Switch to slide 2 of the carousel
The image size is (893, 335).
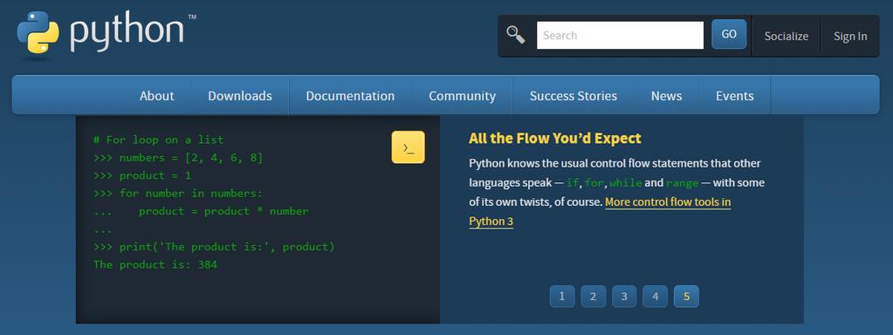click(594, 297)
